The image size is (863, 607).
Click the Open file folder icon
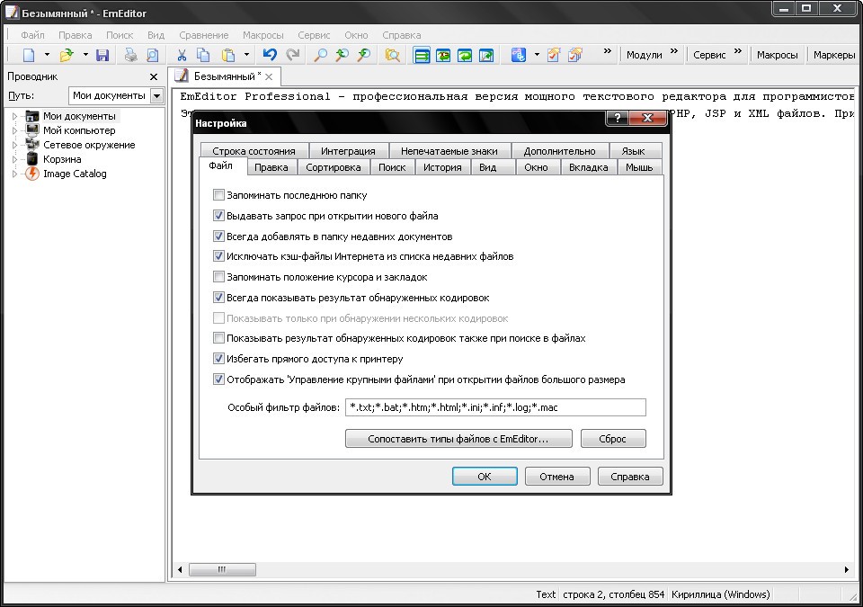pos(67,55)
